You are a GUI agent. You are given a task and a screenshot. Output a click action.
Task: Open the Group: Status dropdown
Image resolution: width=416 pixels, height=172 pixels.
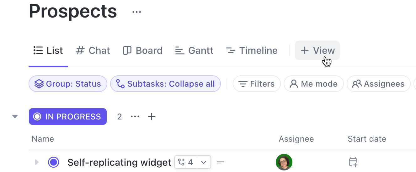tap(68, 84)
